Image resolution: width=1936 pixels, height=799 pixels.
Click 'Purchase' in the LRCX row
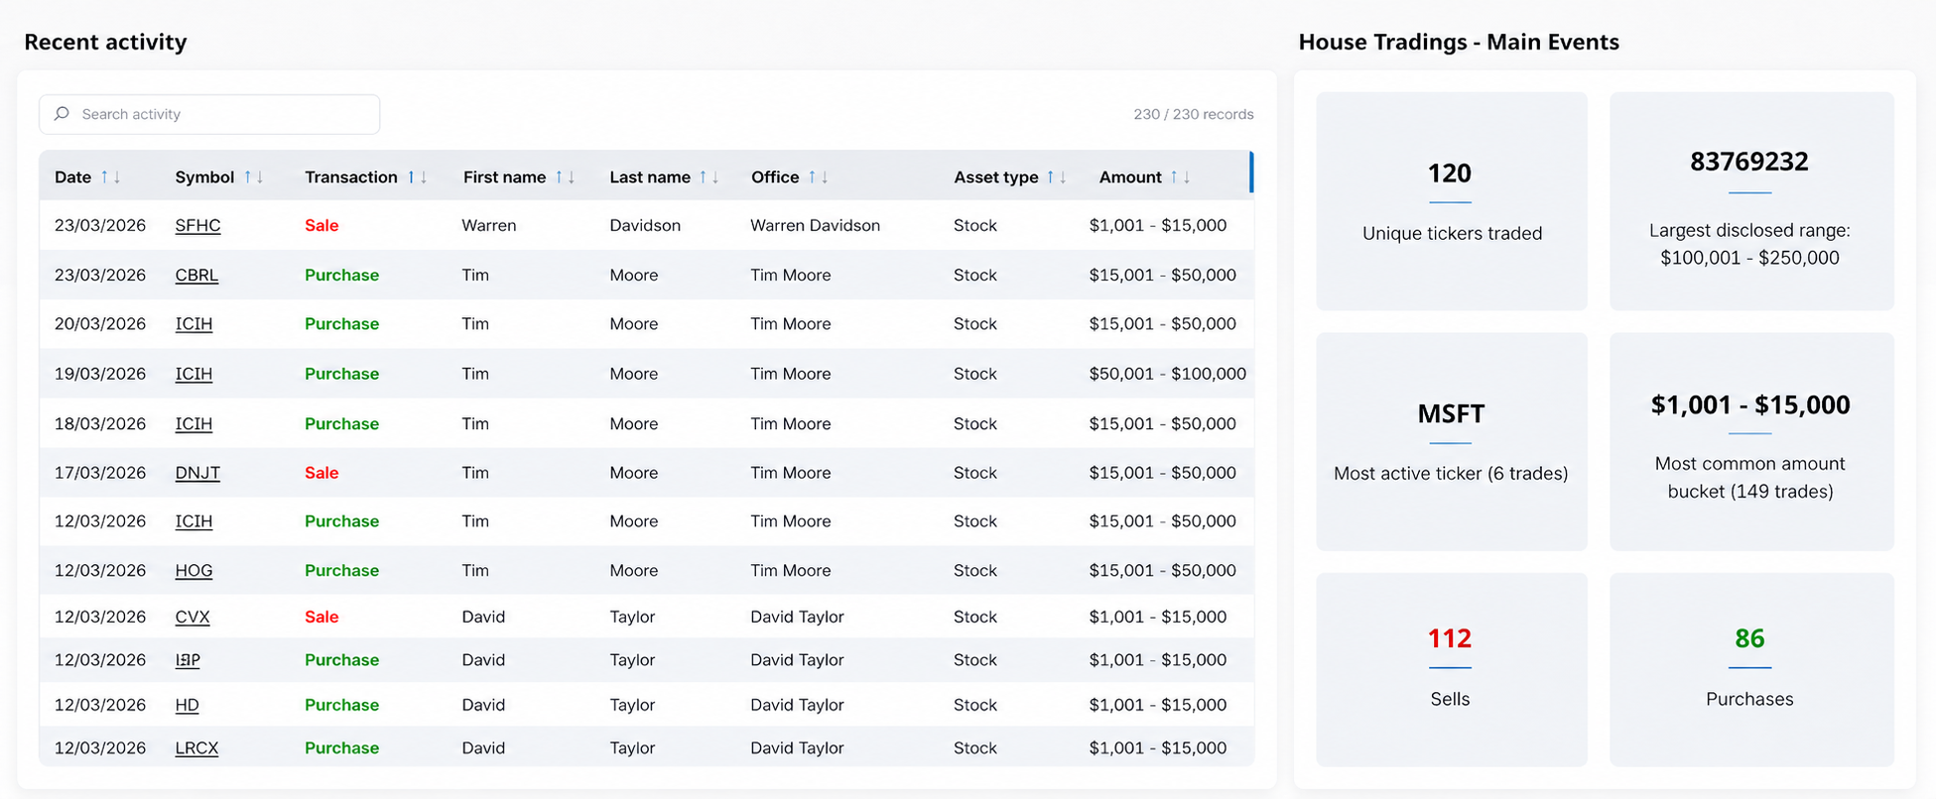(x=341, y=748)
